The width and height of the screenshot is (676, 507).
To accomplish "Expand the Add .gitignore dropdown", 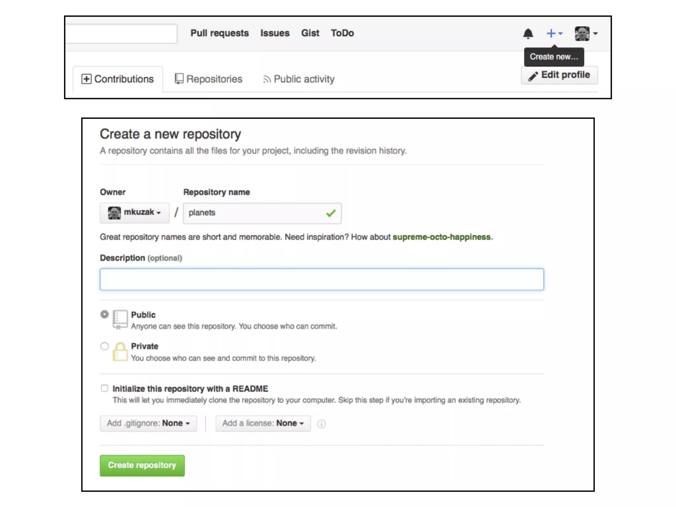I will pos(148,423).
